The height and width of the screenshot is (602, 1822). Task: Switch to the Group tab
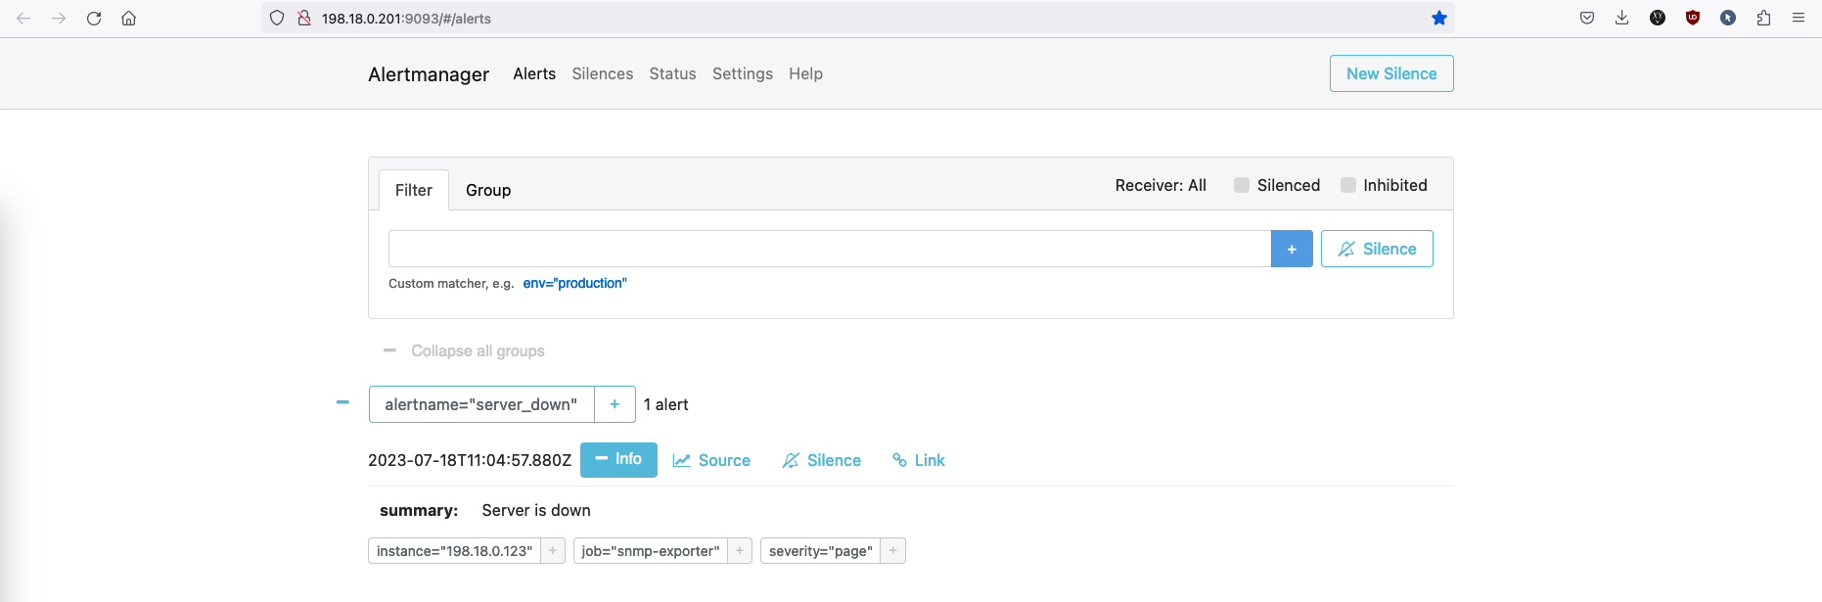pos(488,190)
